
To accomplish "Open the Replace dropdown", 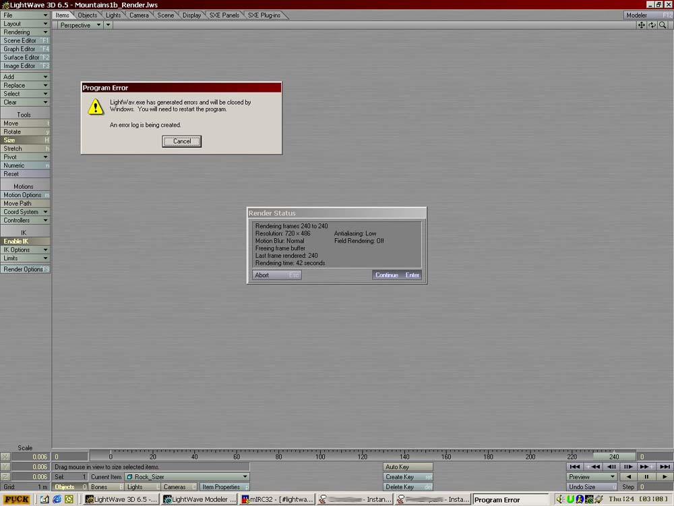I will click(x=25, y=85).
